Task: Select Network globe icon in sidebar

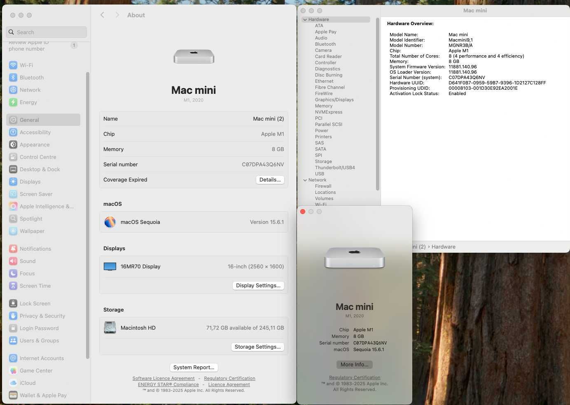Action: (13, 90)
